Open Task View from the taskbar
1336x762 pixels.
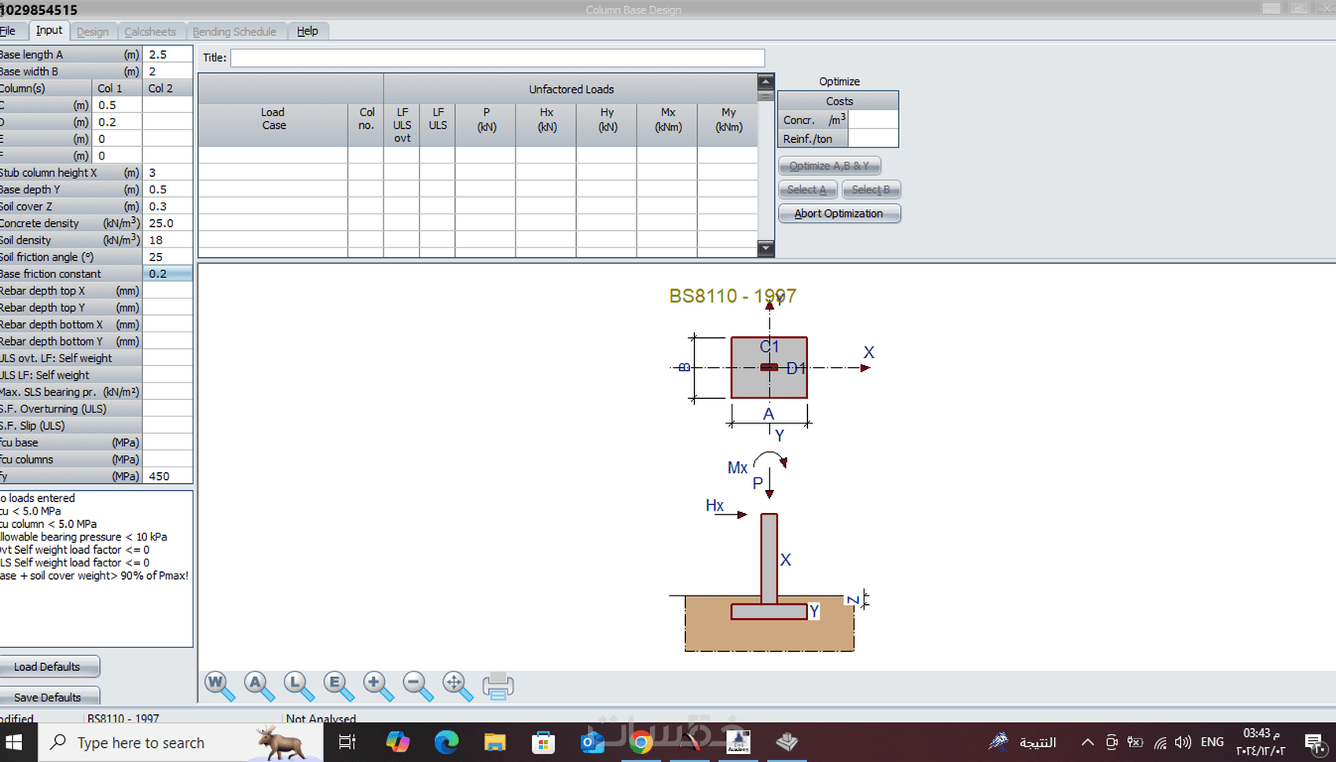(347, 742)
